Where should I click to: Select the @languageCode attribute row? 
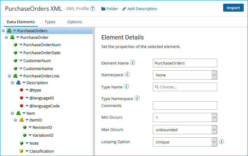point(45,106)
